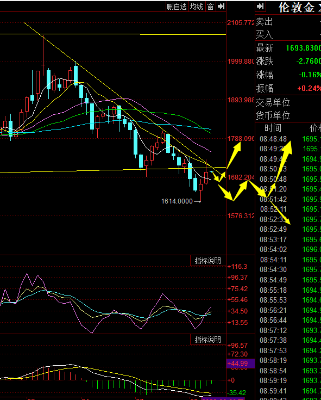321x400 pixels.
Task: Click the 卖出 sell price row
Action: [288, 22]
